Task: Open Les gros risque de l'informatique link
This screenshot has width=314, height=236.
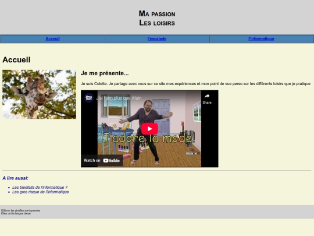Action: click(x=41, y=192)
